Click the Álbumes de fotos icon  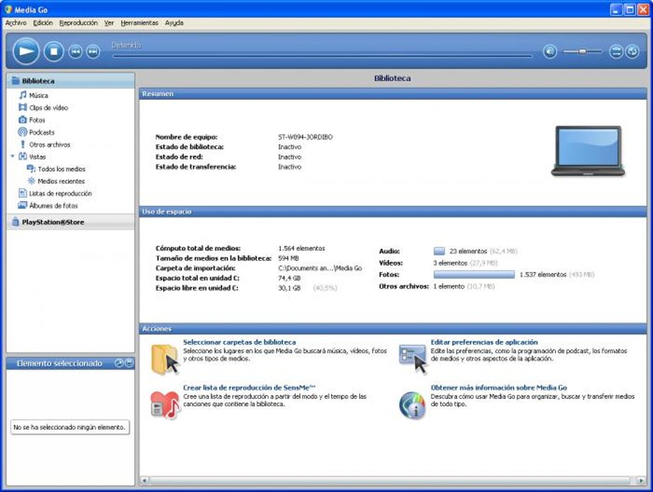(22, 205)
